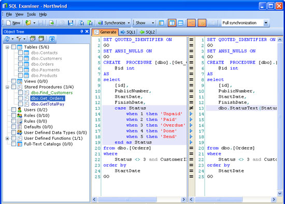Open the View menu
285x204 pixels.
click(x=19, y=14)
